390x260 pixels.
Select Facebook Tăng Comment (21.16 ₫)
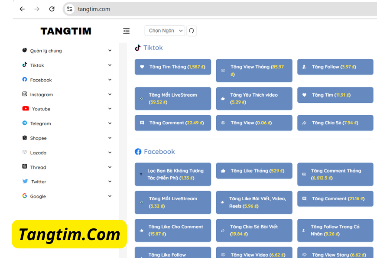click(x=335, y=199)
